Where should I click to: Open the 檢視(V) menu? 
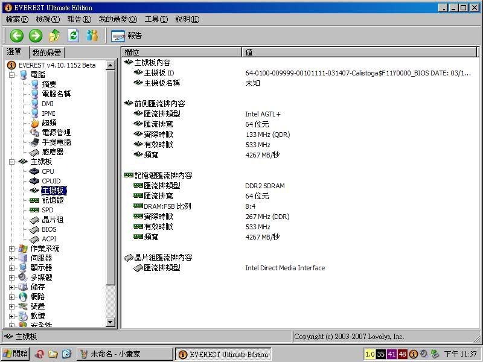48,19
